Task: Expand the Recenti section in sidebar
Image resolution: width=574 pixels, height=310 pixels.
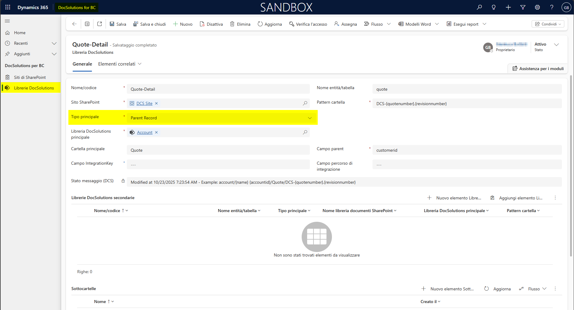Action: point(54,43)
